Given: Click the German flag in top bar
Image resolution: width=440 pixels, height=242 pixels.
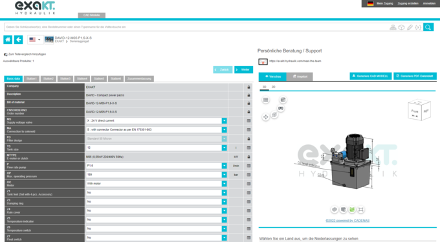Looking at the screenshot, I should 370,3.
